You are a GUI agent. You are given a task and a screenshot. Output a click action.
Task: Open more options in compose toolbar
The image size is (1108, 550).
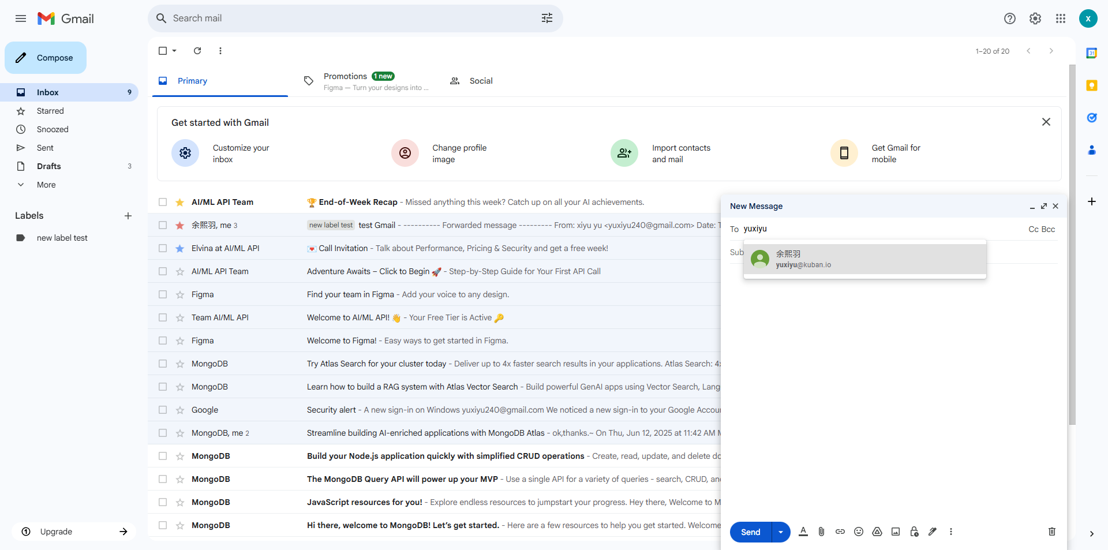[951, 532]
